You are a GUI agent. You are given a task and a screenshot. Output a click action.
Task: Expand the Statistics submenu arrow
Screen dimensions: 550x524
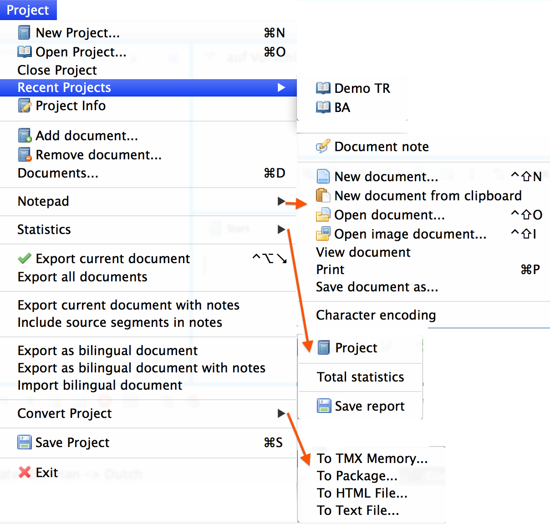pos(281,229)
